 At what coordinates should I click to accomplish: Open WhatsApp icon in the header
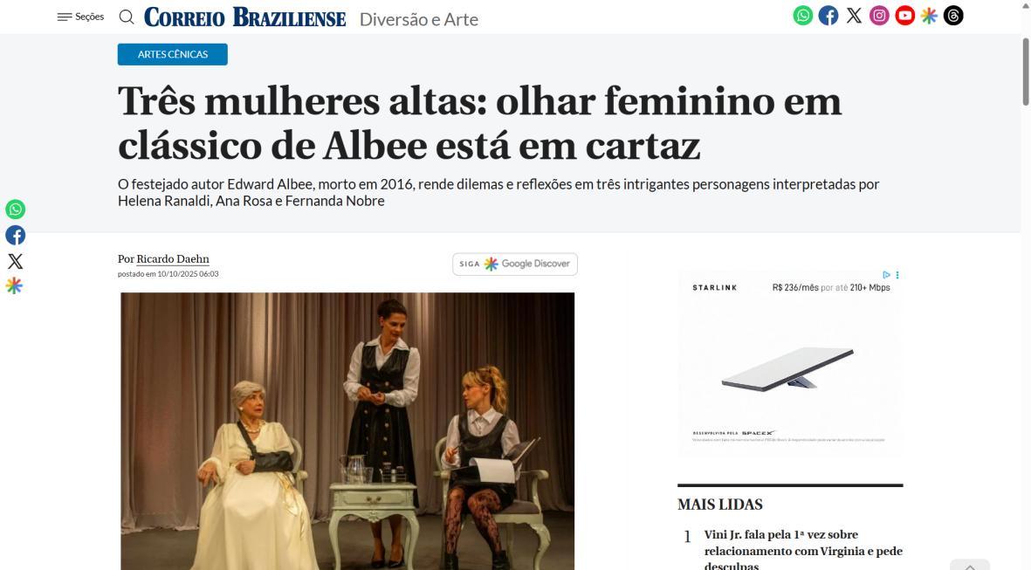click(803, 16)
